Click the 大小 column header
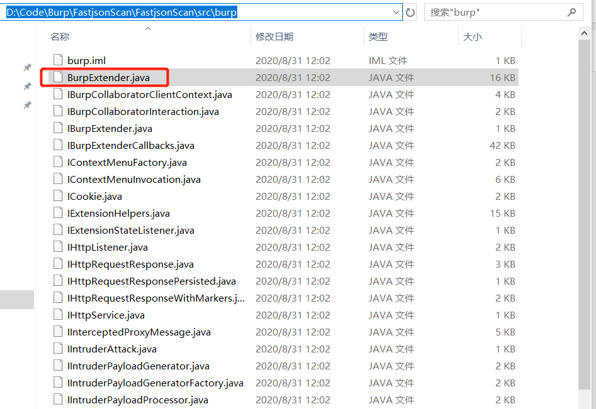 pos(472,36)
